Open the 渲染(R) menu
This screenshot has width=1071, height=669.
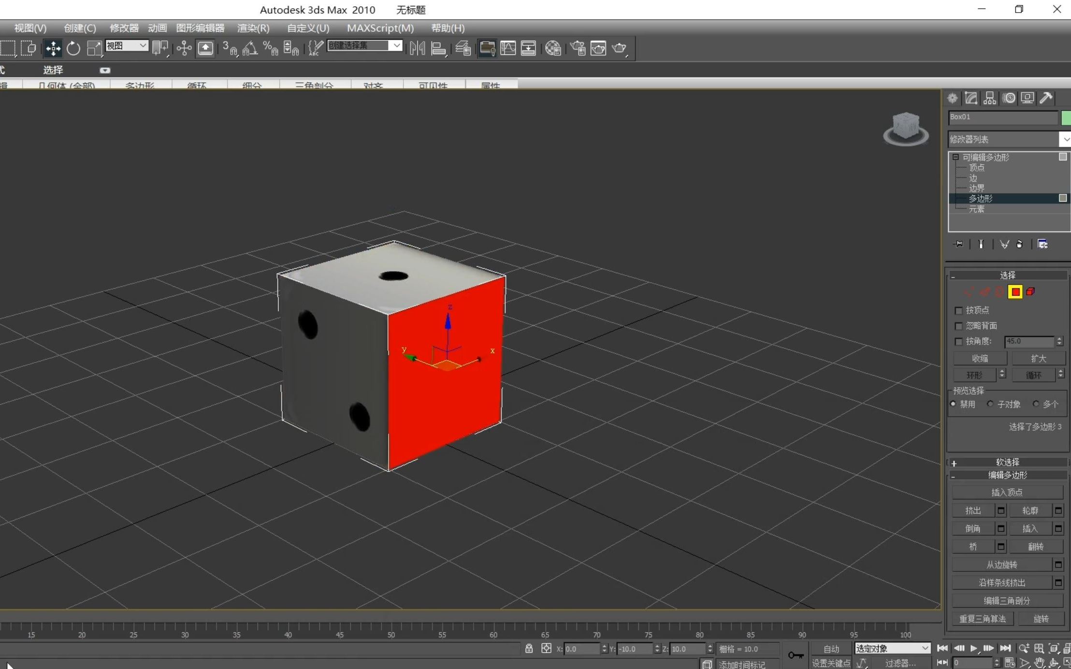(x=253, y=28)
